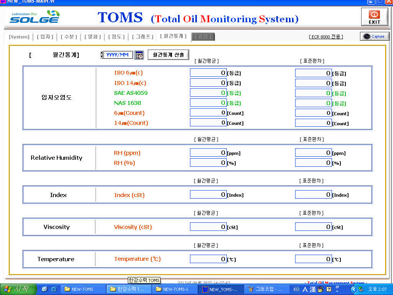The height and width of the screenshot is (295, 393).
Task: Switch to 한강수력 T... taskbar button
Action: pyautogui.click(x=129, y=289)
